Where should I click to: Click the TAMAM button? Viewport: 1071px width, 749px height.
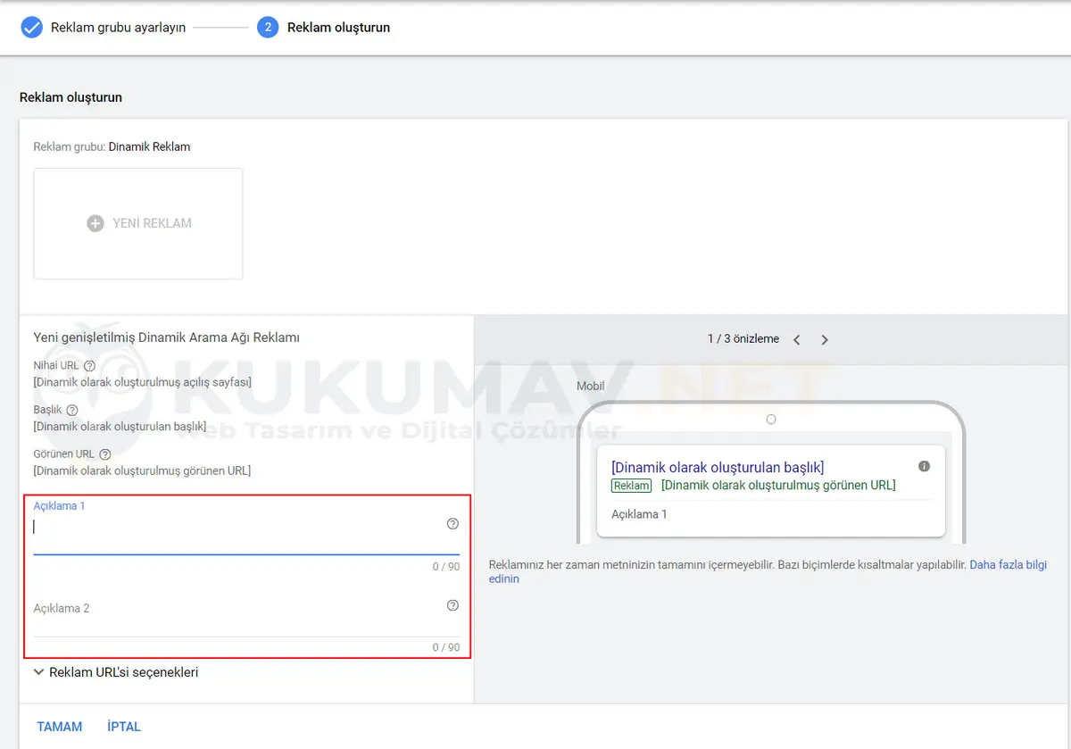click(60, 727)
